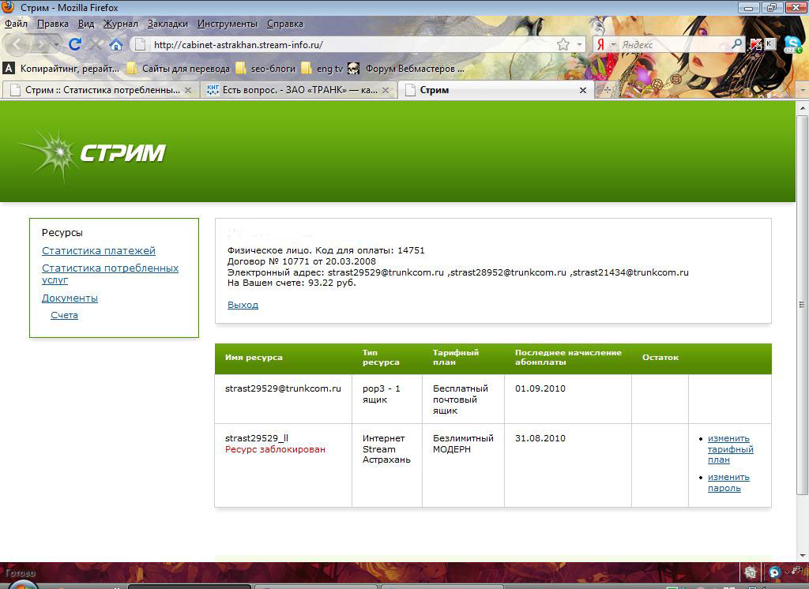Open the list all tabs dropdown
The width and height of the screenshot is (809, 589).
pyautogui.click(x=802, y=90)
